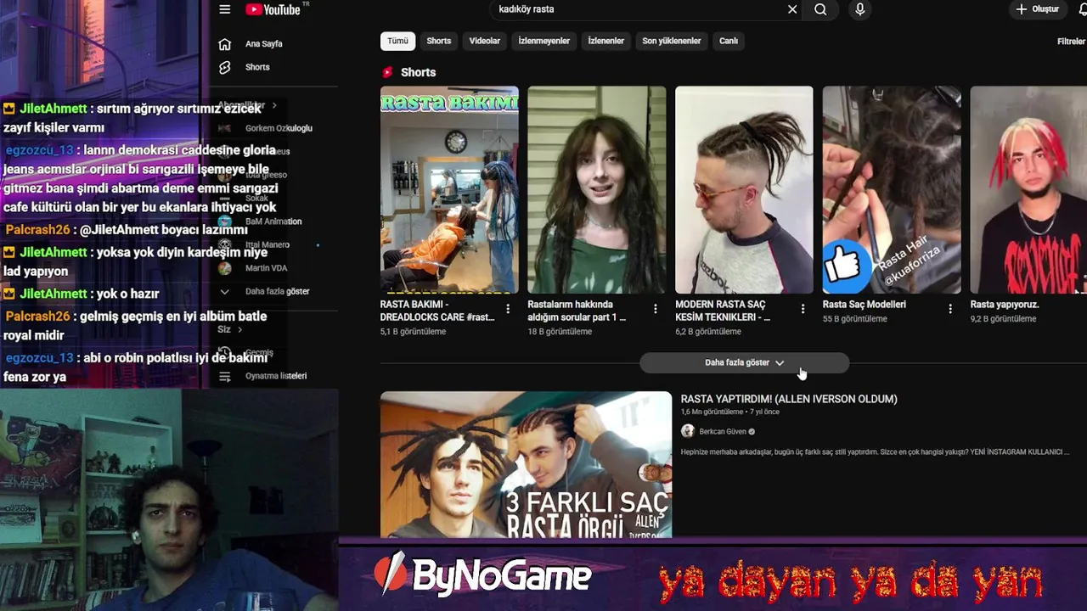Click Martin VDA subscription name
The height and width of the screenshot is (611, 1087).
266,268
